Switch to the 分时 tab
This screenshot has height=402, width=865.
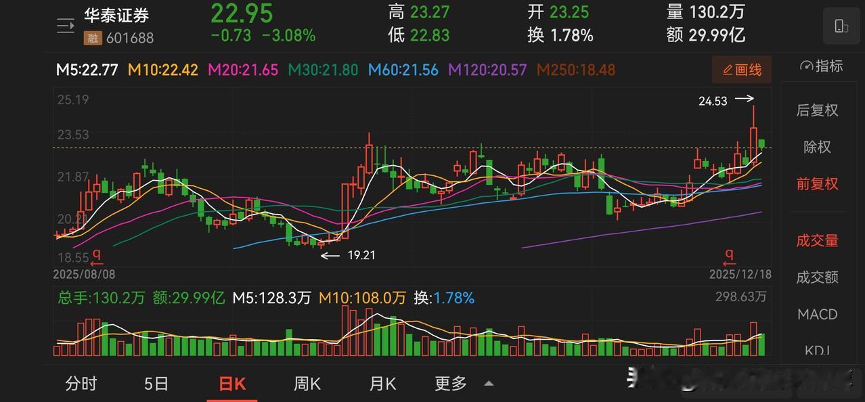(81, 384)
